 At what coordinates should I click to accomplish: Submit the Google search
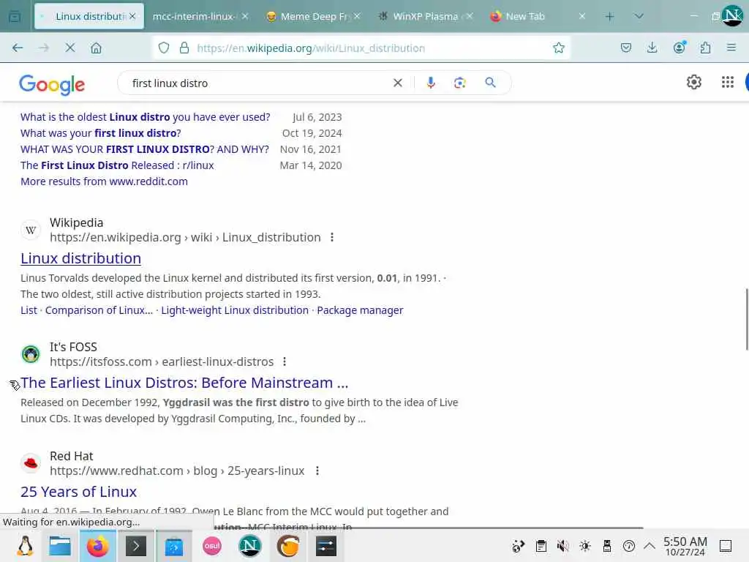click(x=490, y=83)
